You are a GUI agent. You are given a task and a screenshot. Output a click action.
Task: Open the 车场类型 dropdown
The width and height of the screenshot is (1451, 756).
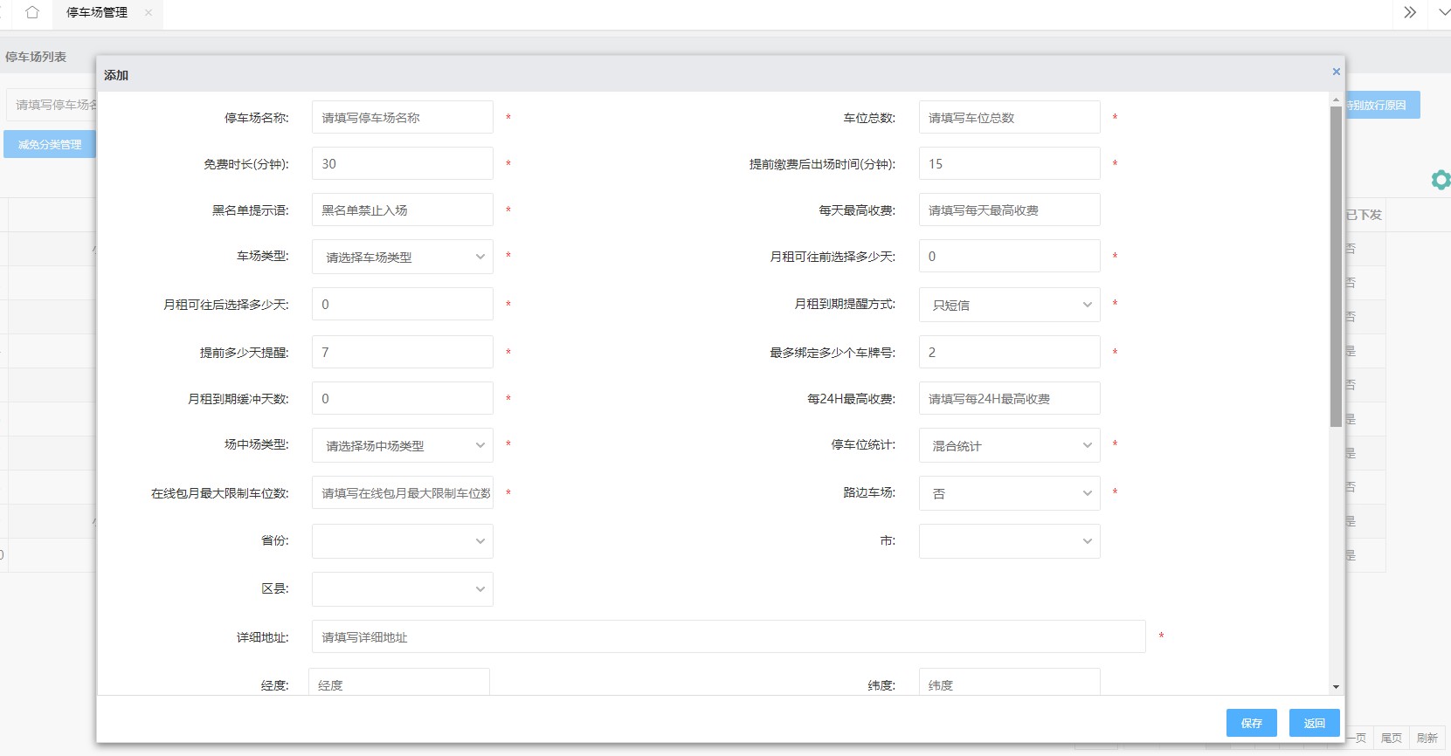(x=403, y=257)
